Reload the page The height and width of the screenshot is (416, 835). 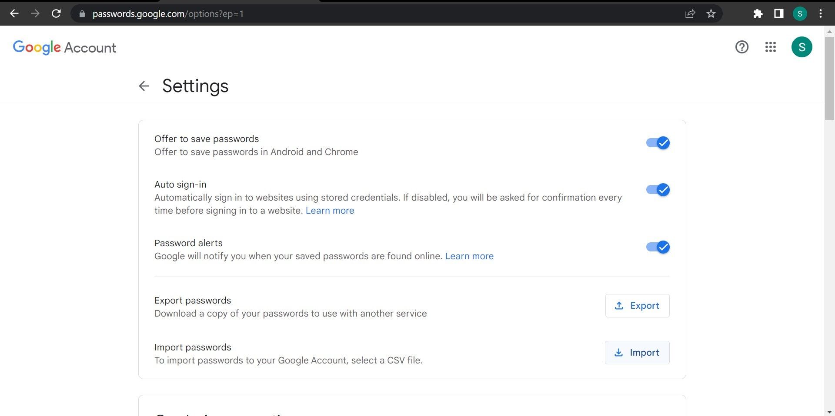(x=57, y=13)
